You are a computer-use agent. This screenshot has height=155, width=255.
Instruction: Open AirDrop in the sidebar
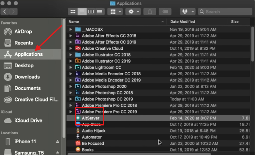coord(30,31)
